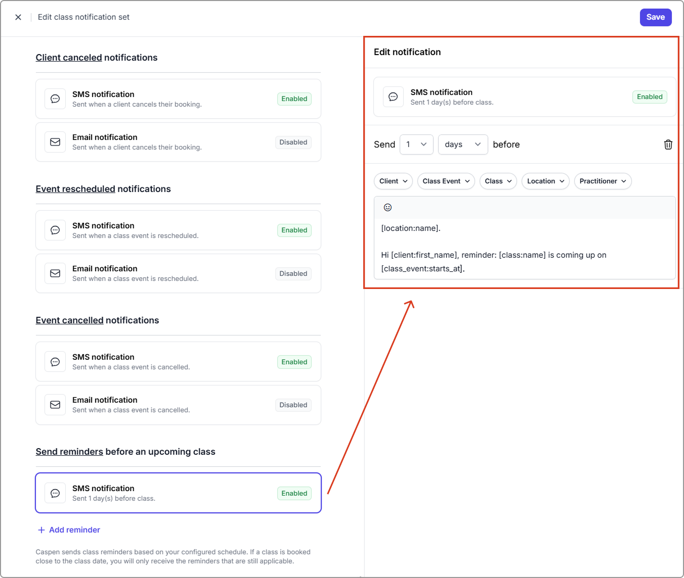The height and width of the screenshot is (578, 684).
Task: Expand the Class Event variables dropdown
Action: [x=446, y=181]
